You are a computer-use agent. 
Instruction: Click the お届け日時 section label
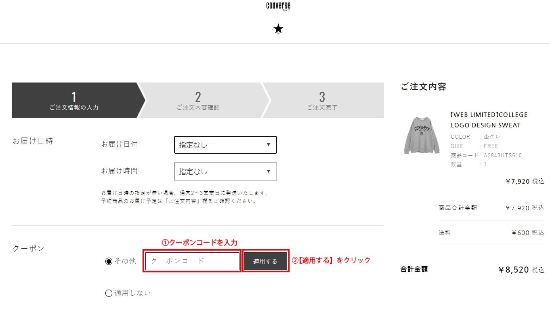point(33,141)
